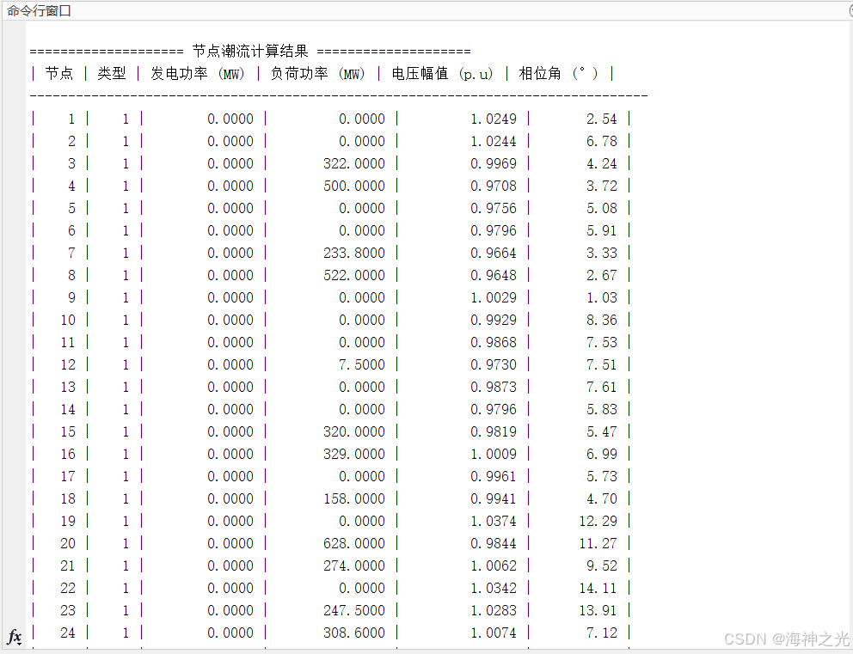Select phase angle 6.78
Screen dimensions: 853x654
602,141
